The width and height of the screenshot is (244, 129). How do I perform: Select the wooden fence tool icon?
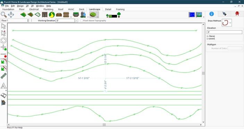[x=66, y=15]
